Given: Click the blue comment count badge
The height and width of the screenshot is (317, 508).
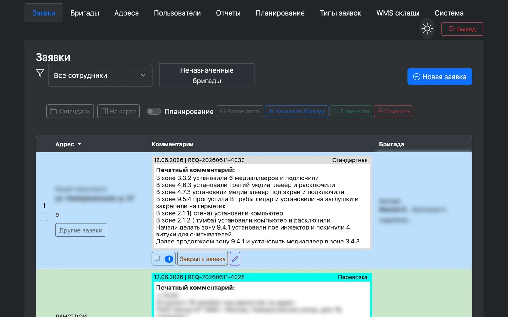Looking at the screenshot, I should (169, 259).
